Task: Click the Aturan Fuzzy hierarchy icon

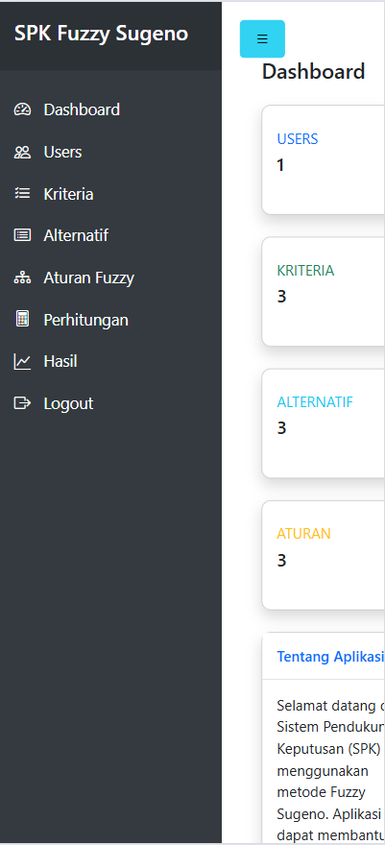Action: point(22,278)
